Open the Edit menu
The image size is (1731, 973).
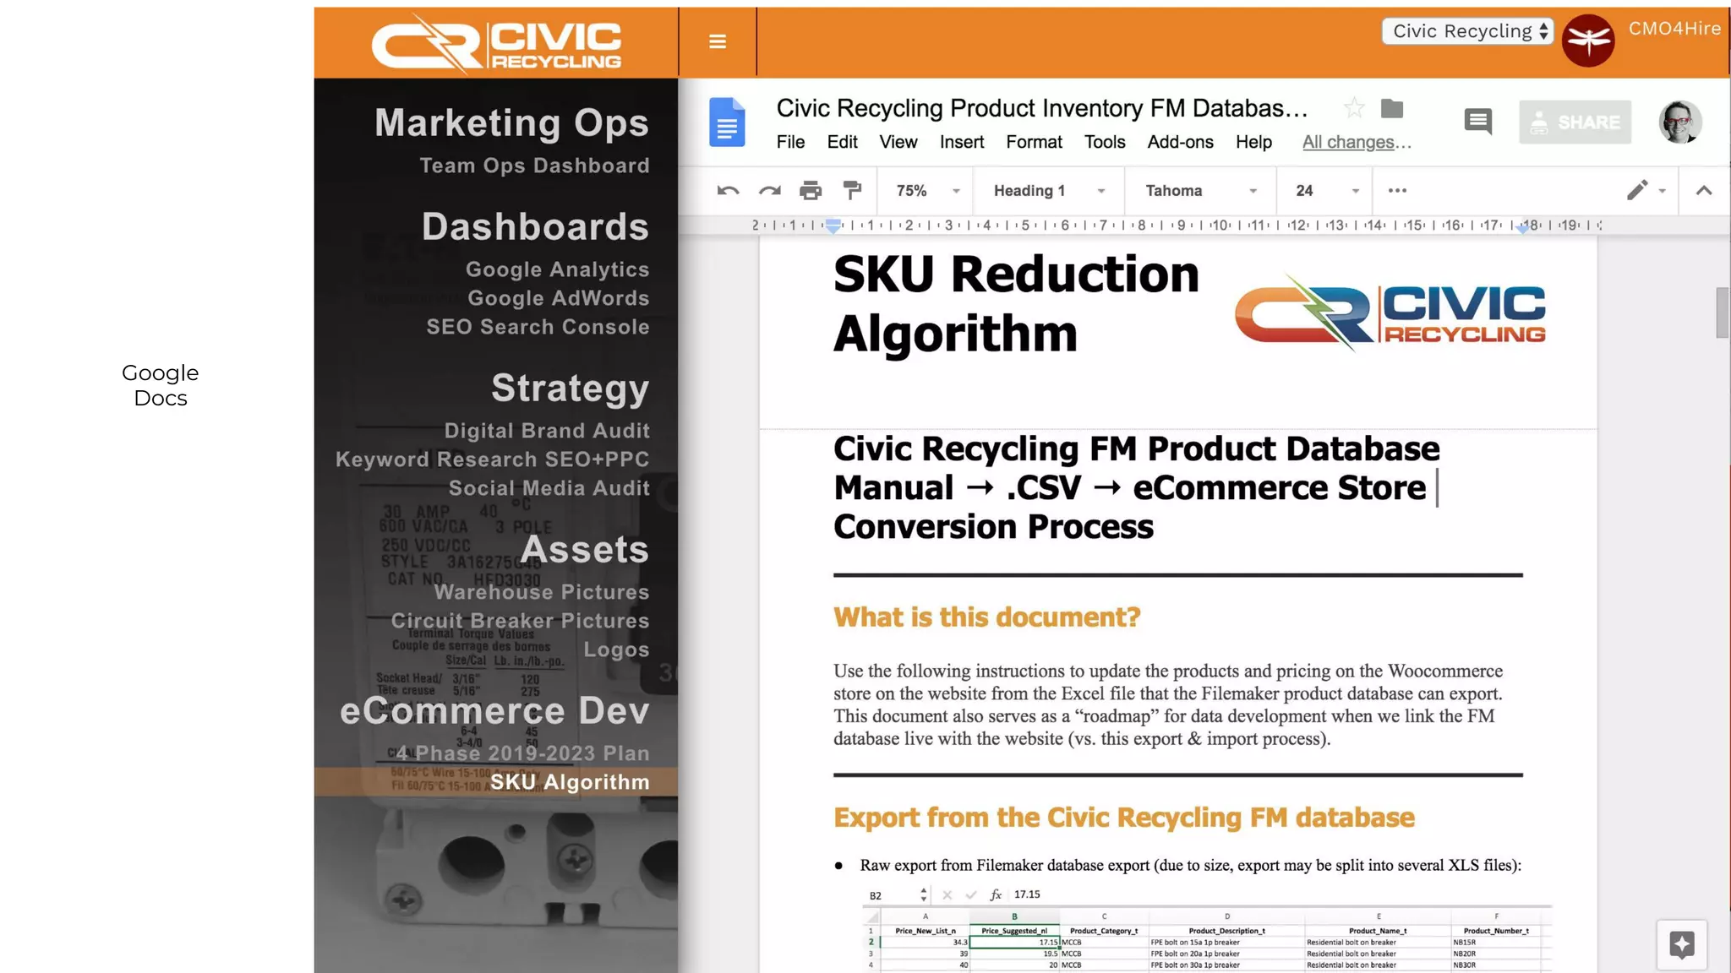point(842,142)
